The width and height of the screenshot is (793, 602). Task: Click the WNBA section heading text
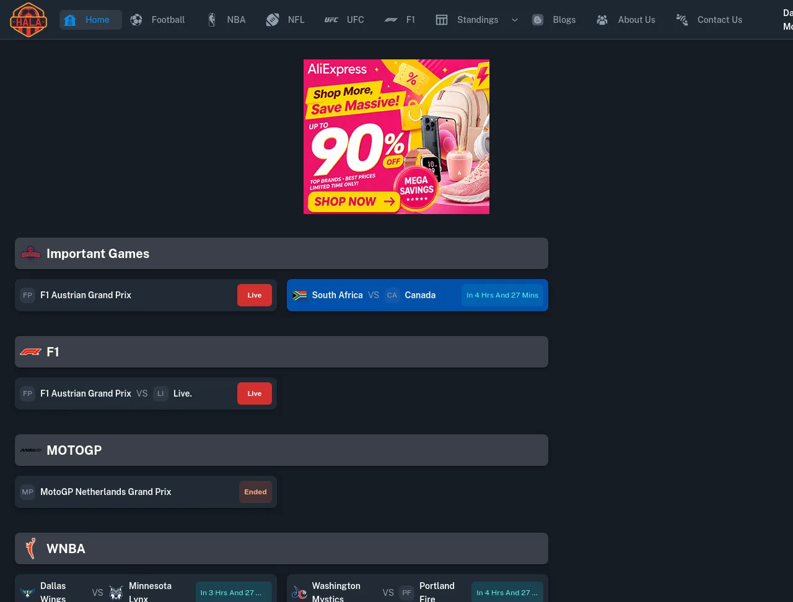[x=66, y=549]
